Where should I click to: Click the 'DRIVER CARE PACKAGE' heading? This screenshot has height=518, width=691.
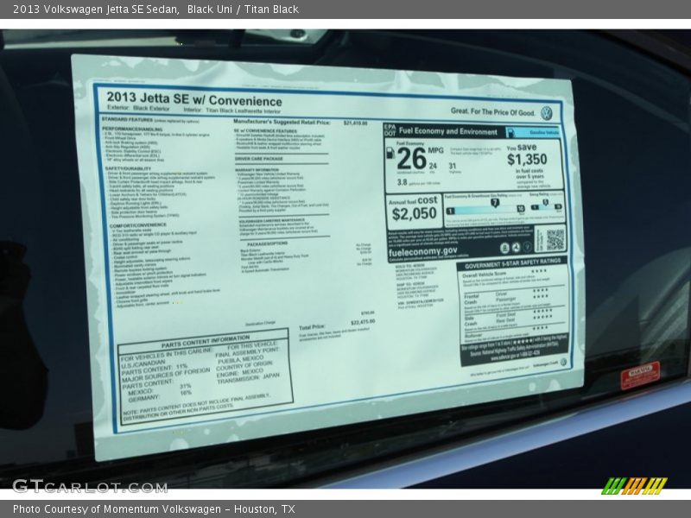click(259, 159)
